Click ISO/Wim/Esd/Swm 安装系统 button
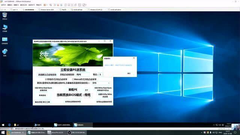The width and height of the screenshot is (240, 135). (x=43, y=89)
